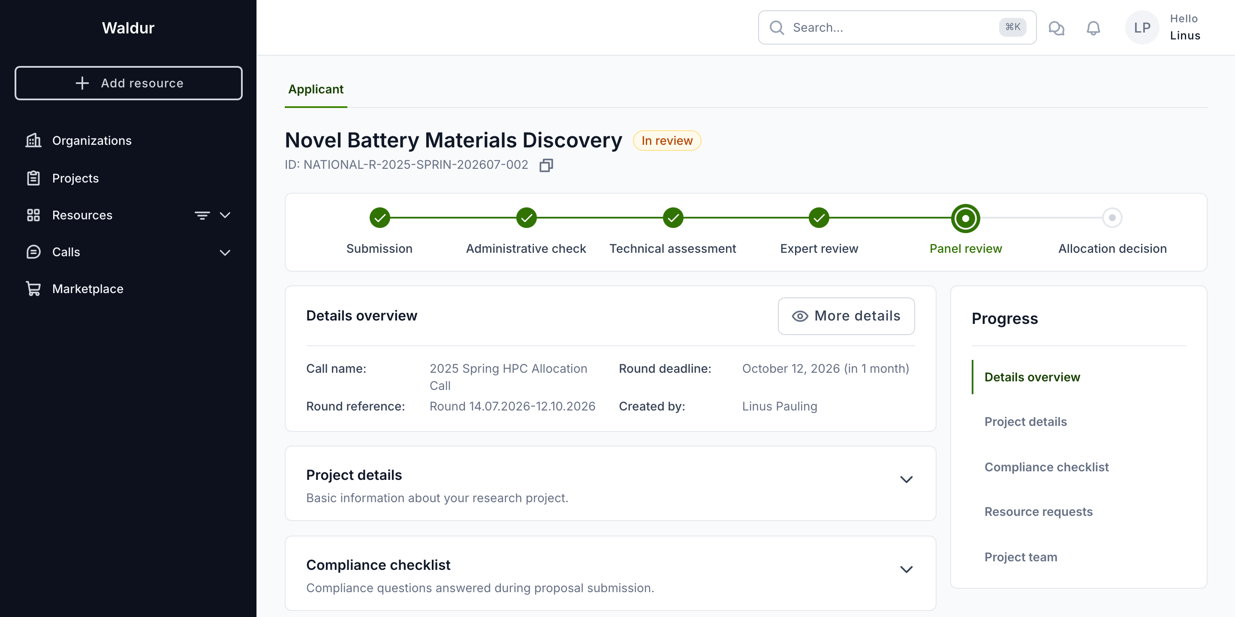1235x617 pixels.
Task: Expand the Compliance checklist section
Action: (x=906, y=569)
